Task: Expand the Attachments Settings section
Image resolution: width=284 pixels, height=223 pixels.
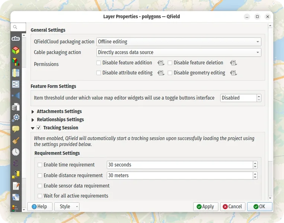Action: [33, 111]
